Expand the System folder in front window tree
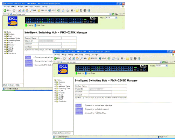The height and width of the screenshot is (140, 175). 55,82
